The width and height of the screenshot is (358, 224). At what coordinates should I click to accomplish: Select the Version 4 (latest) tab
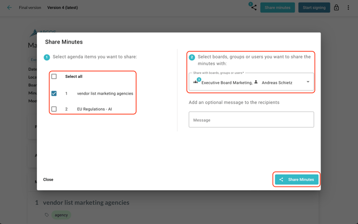click(62, 8)
